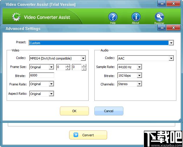Viewport: 183px width, 147px height.
Task: Open the Video Codec dropdown
Action: 83,58
